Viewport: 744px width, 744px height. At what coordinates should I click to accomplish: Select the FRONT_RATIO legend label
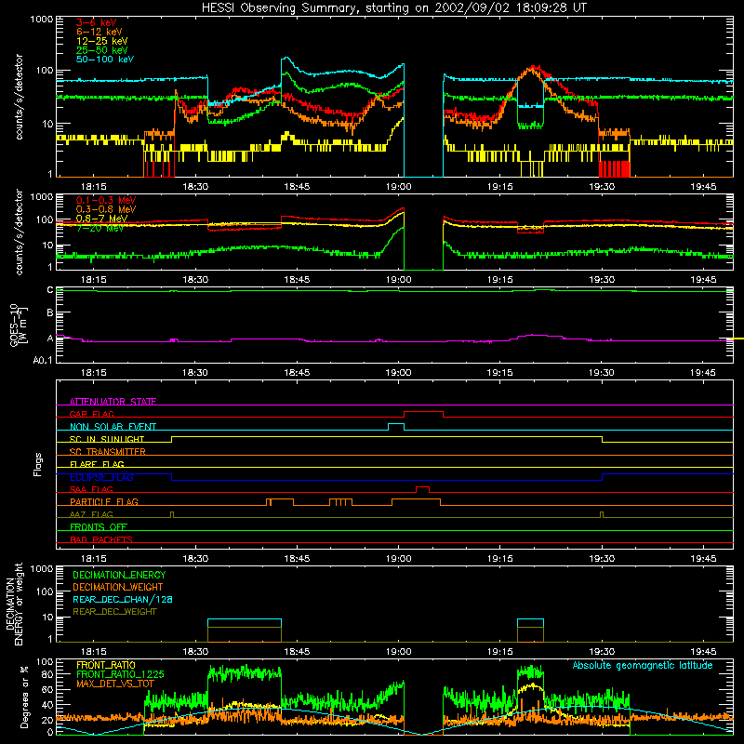pyautogui.click(x=105, y=665)
